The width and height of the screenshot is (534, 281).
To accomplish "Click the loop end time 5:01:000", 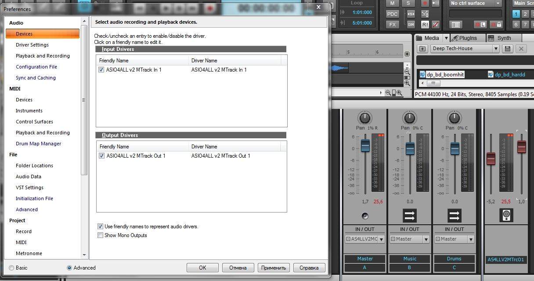I will [362, 23].
